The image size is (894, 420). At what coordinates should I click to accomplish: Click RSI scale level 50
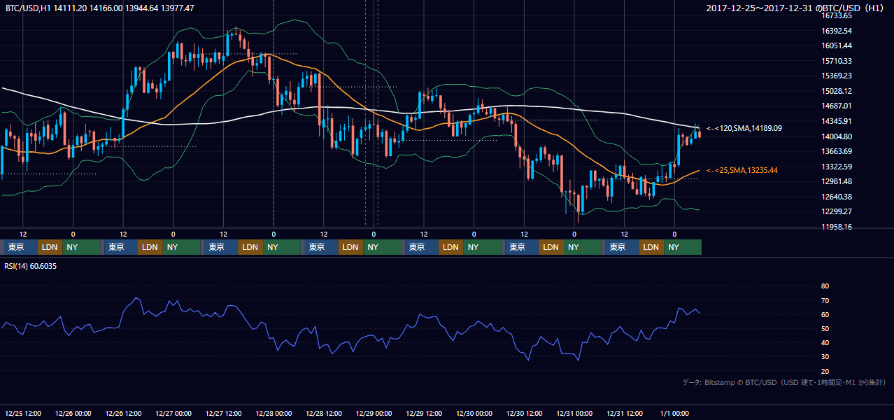825,328
